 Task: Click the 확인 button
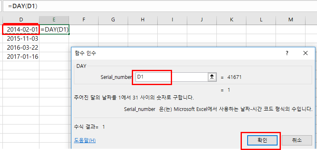262,140
